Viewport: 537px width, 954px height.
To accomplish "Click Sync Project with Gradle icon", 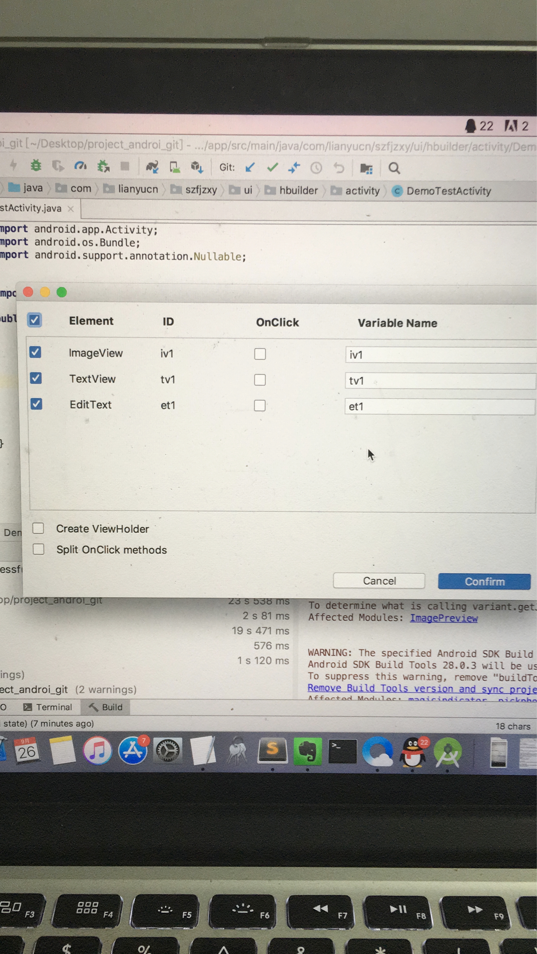I will pos(152,167).
